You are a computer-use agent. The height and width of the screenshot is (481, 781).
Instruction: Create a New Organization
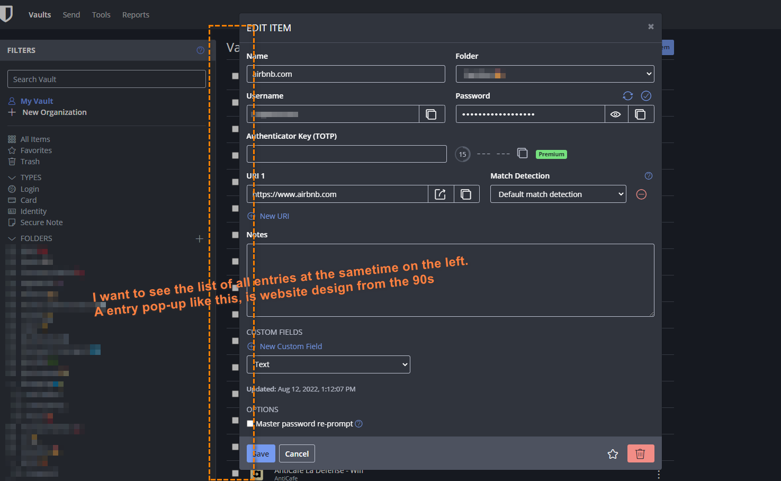(55, 112)
